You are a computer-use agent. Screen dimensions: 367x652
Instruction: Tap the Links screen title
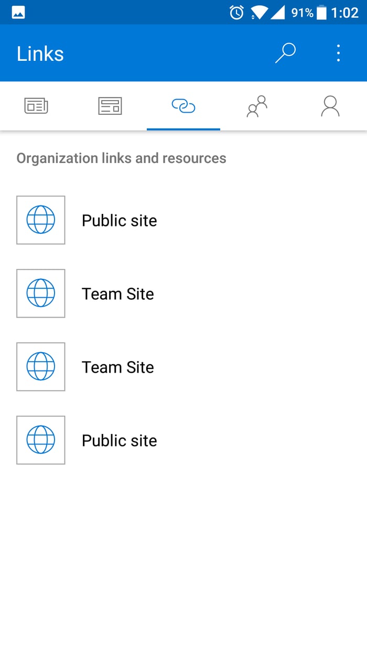coord(40,53)
